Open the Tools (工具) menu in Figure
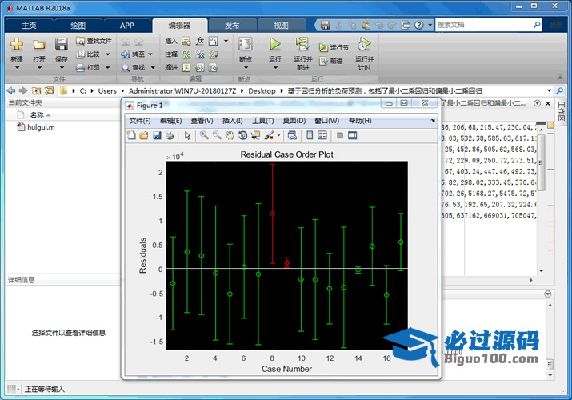 [x=263, y=121]
